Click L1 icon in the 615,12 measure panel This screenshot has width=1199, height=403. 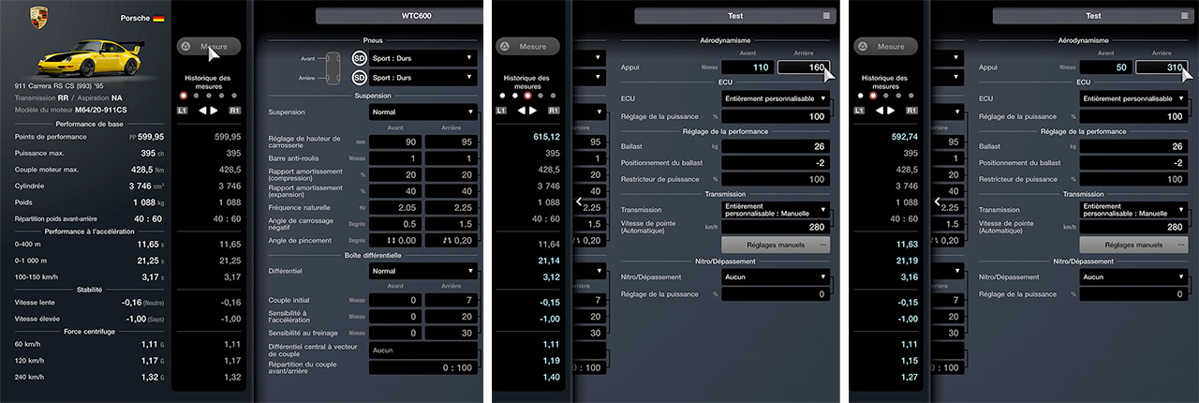(x=503, y=111)
